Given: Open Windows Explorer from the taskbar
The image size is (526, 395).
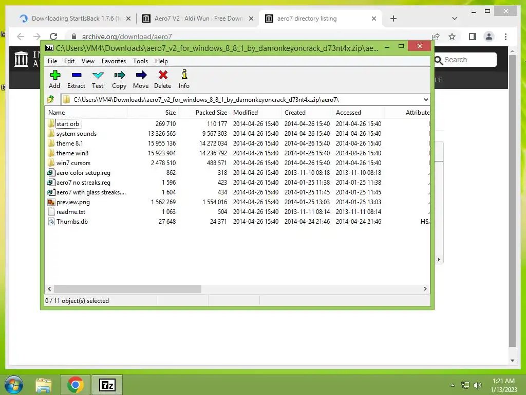Looking at the screenshot, I should click(44, 385).
